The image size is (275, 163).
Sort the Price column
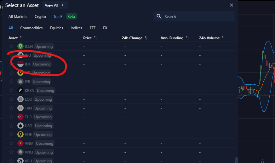click(95, 38)
